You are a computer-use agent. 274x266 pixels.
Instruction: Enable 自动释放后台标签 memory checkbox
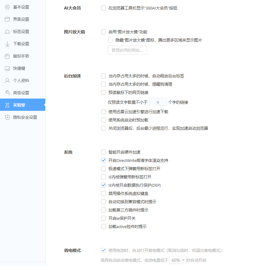point(103,76)
